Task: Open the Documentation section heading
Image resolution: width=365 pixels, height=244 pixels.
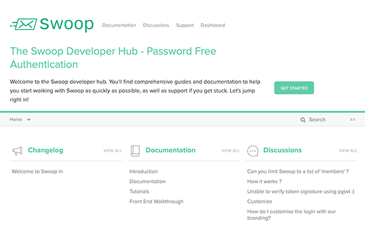Action: (170, 150)
